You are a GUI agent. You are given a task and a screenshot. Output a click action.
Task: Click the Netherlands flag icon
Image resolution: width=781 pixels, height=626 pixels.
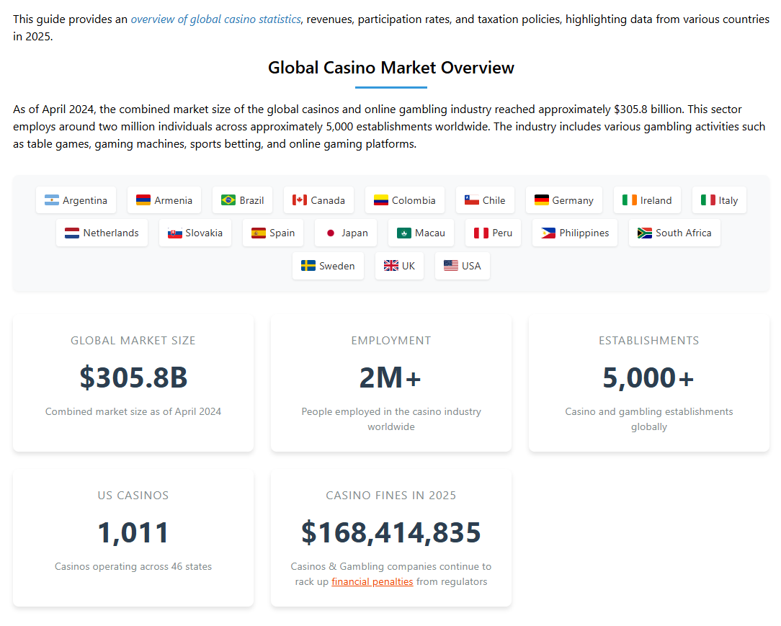click(72, 233)
